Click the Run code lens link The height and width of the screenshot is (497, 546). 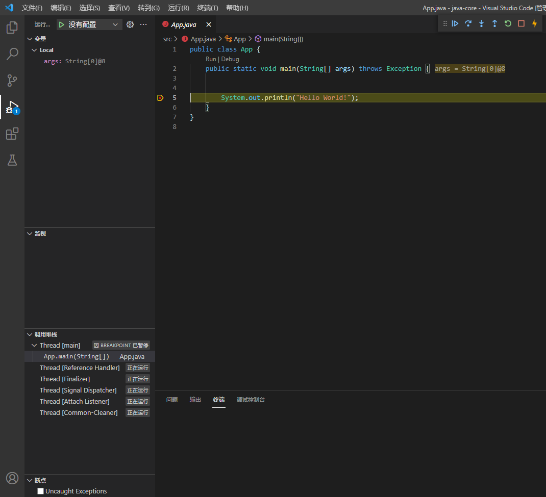211,59
